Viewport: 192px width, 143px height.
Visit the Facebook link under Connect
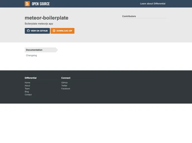(66, 89)
